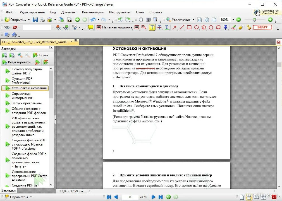Choose the Select Text tool
This screenshot has width=282, height=201.
click(155, 20)
